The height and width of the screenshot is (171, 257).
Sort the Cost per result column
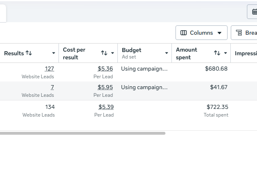click(104, 53)
